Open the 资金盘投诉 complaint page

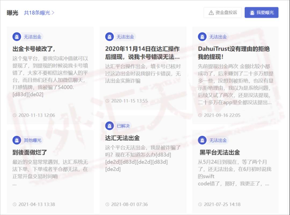coord(223,12)
